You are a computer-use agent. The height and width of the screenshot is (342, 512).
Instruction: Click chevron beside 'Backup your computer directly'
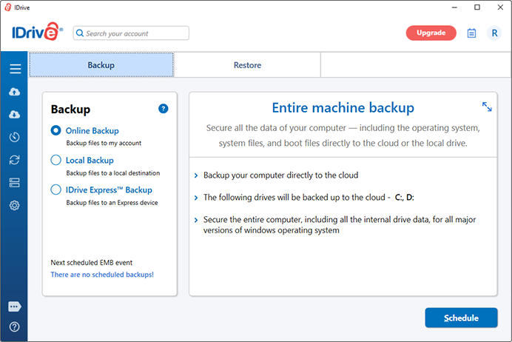click(196, 176)
